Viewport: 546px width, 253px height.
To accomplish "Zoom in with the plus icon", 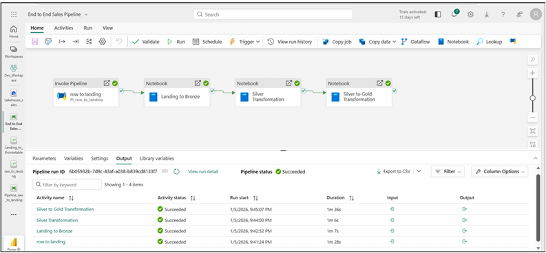I will point(532,74).
